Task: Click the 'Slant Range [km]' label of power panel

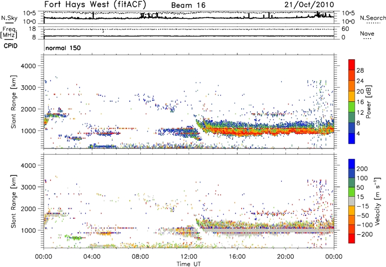Action: click(x=14, y=102)
